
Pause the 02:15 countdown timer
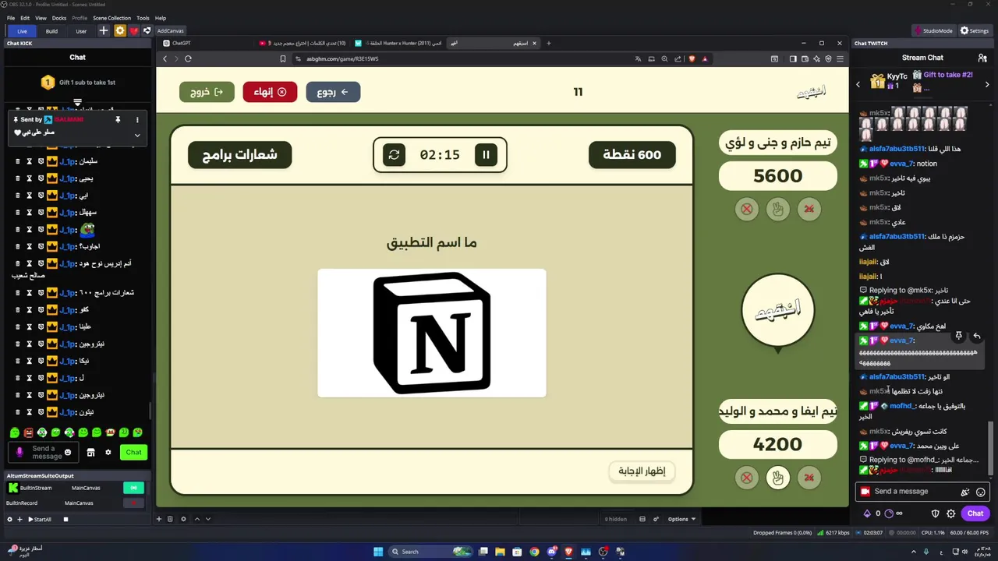click(486, 154)
